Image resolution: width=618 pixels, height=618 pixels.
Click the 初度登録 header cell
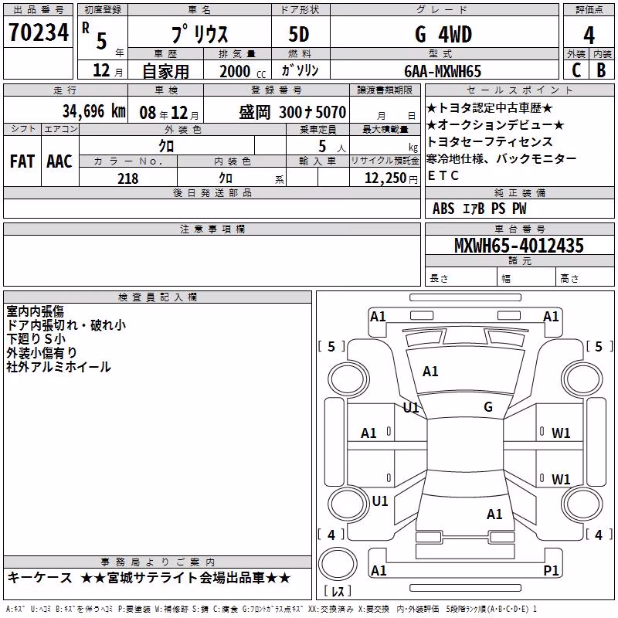(103, 10)
